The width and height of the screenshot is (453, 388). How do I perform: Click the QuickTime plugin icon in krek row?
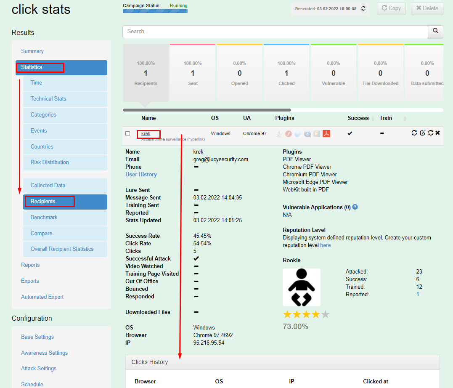tap(307, 133)
